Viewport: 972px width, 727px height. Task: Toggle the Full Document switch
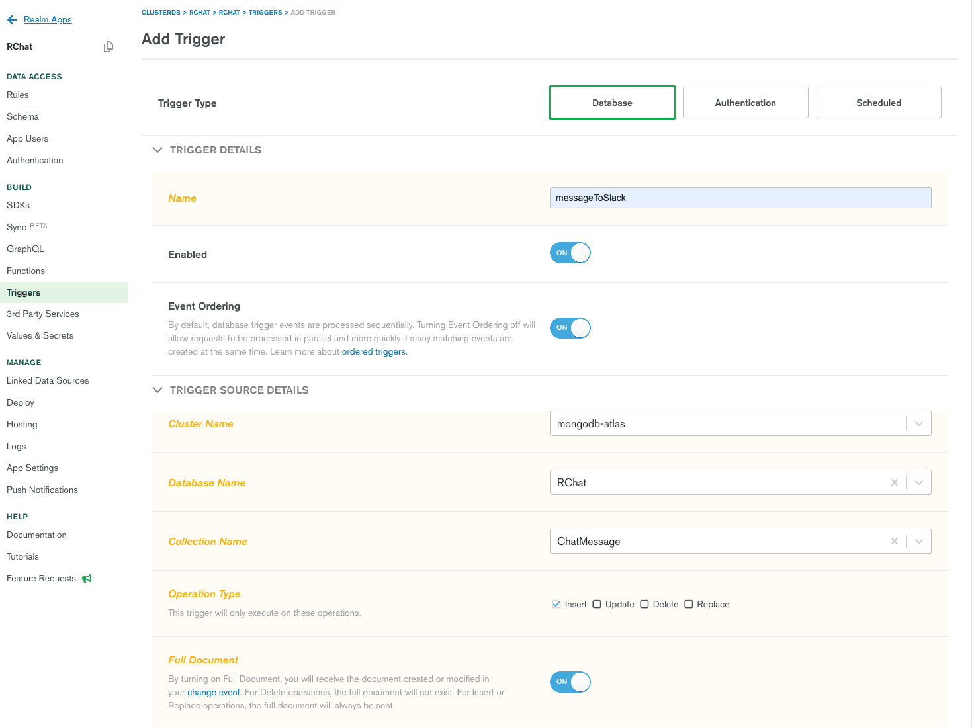(570, 682)
